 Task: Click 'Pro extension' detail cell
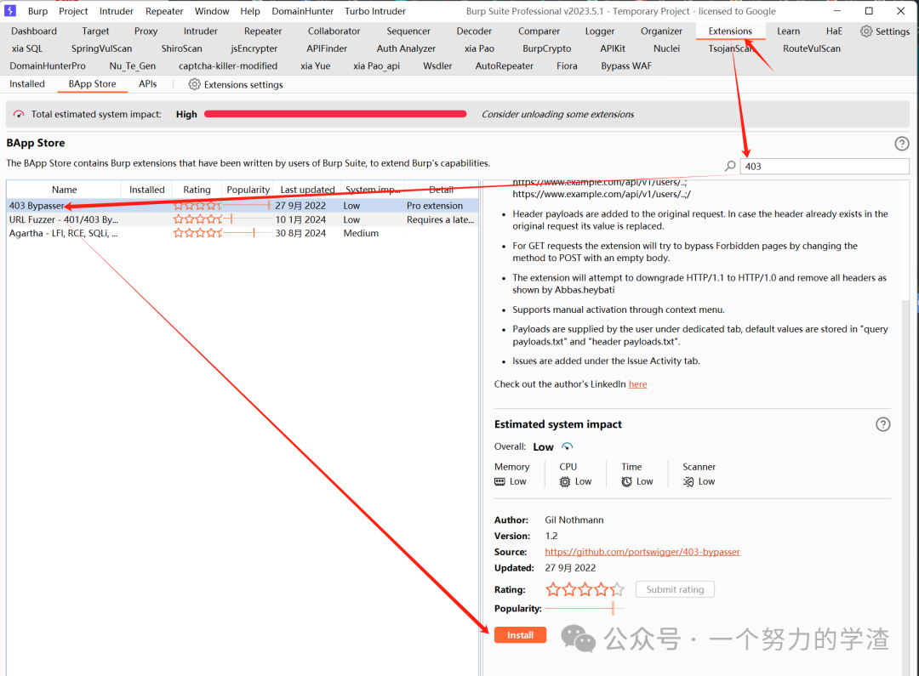coord(435,206)
